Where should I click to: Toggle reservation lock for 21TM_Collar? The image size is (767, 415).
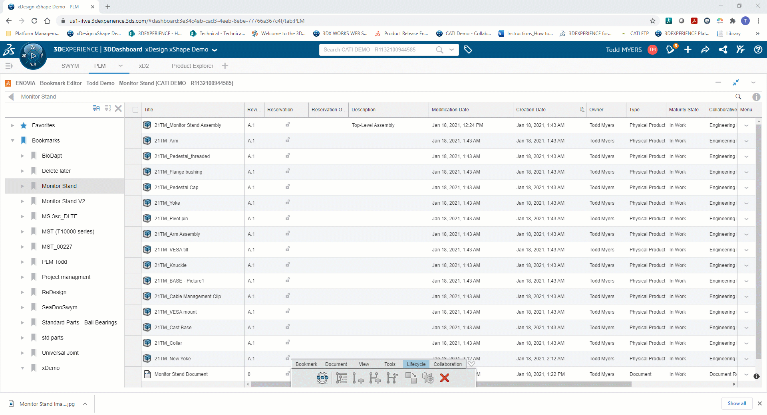click(288, 342)
